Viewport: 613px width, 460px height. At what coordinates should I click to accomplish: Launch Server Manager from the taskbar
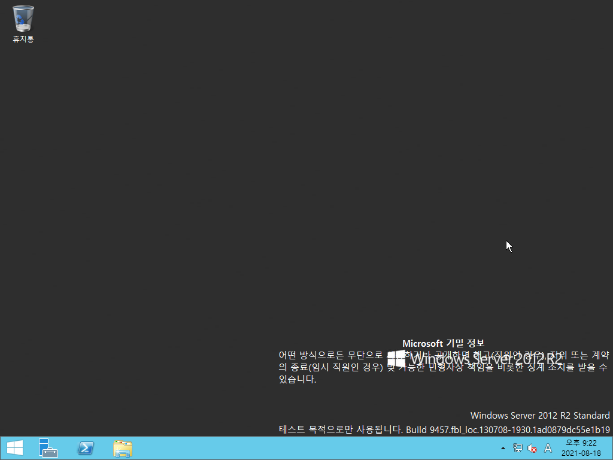[x=48, y=448]
